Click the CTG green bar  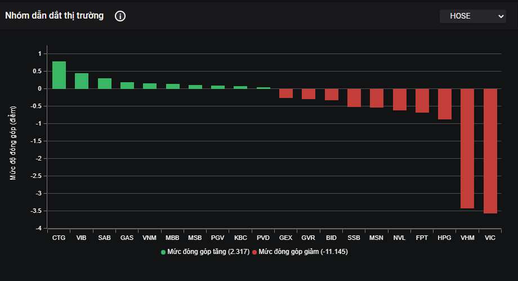point(59,75)
